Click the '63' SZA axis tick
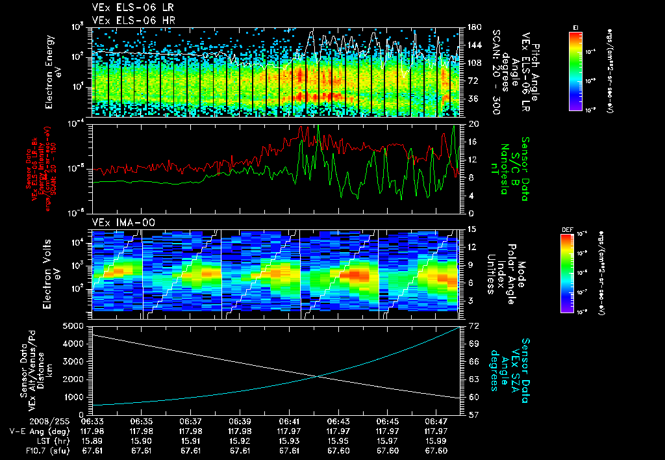This screenshot has width=665, height=460. tap(474, 380)
